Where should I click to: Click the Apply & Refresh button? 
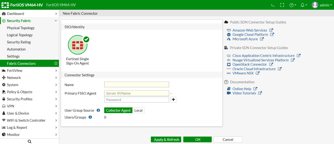tap(166, 139)
